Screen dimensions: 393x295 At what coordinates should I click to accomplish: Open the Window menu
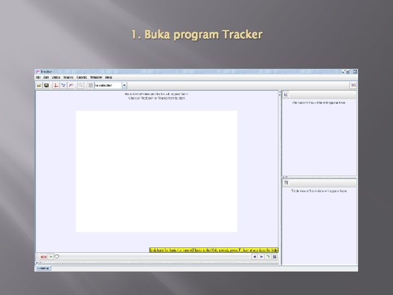click(96, 78)
